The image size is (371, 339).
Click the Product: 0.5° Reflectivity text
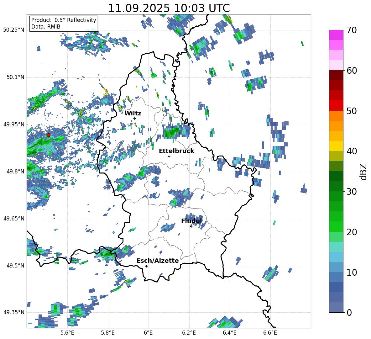tap(64, 20)
